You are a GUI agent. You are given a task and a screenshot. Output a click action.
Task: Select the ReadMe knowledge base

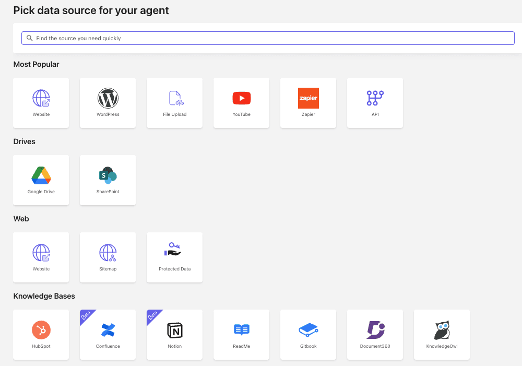(x=241, y=335)
